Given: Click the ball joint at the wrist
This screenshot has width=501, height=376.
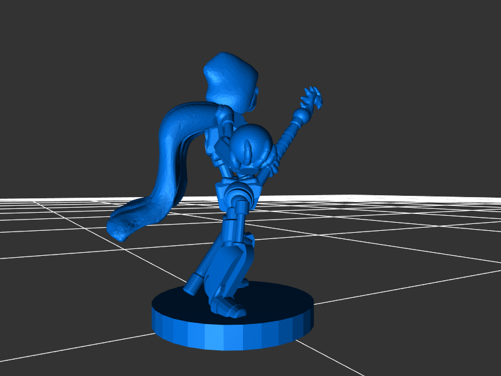Looking at the screenshot, I should click(301, 116).
